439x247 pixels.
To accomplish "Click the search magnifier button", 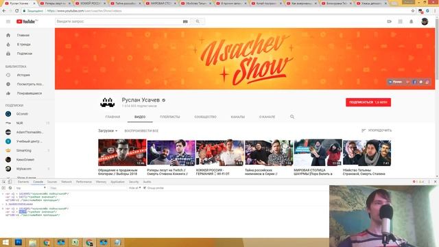I will pos(198,21).
